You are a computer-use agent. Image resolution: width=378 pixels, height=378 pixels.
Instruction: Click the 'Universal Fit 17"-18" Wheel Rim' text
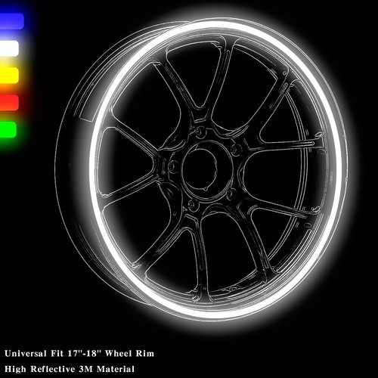coord(79,353)
